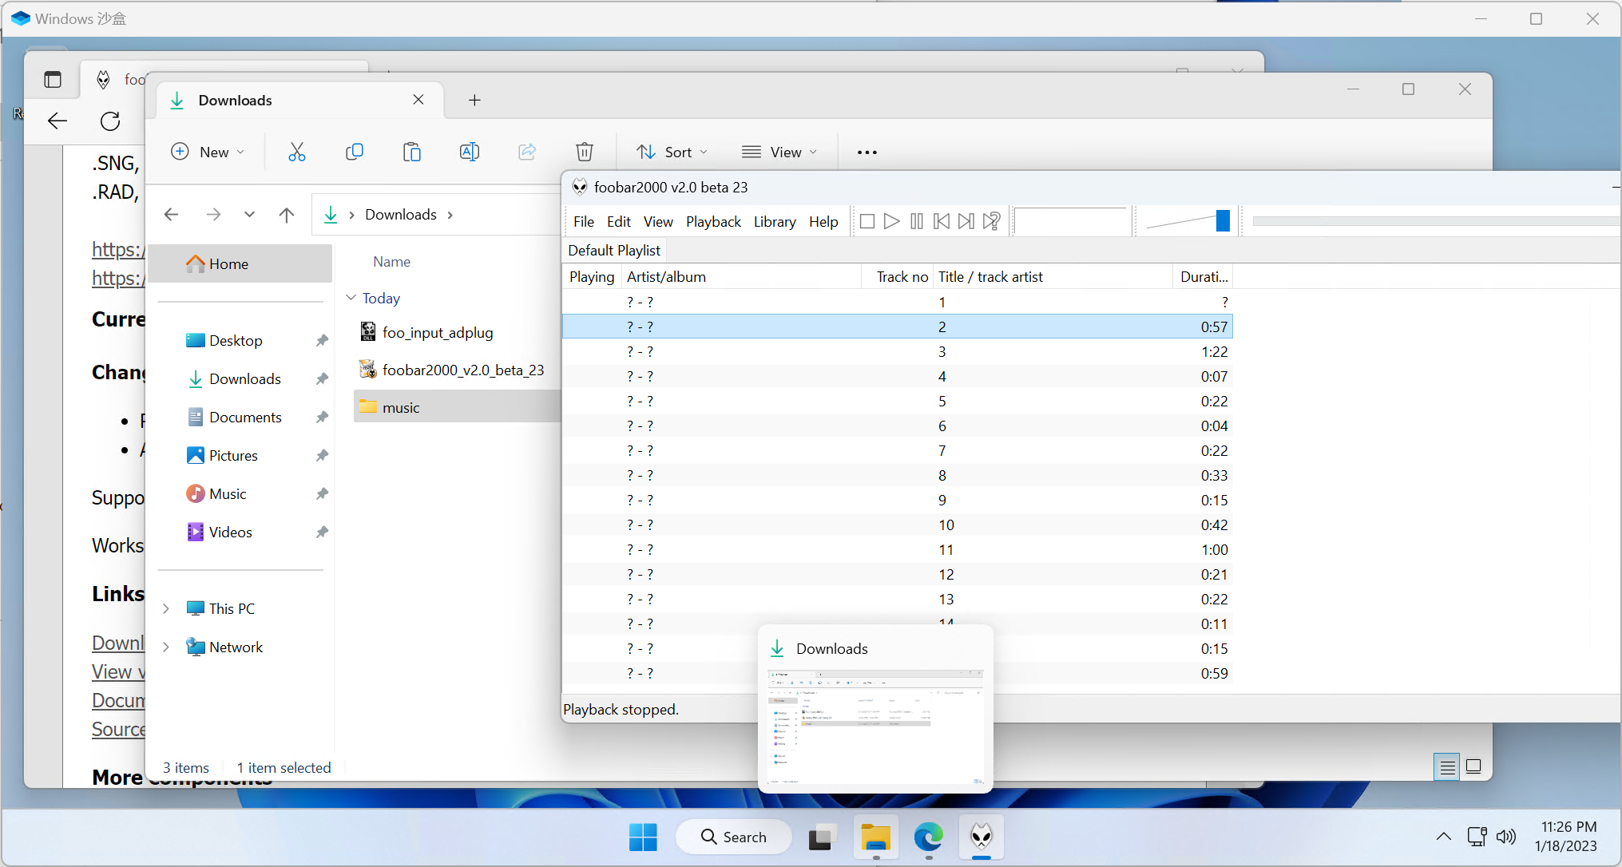Screen dimensions: 1622x867
Task: Open the Playback menu in foobar2000
Action: click(713, 222)
